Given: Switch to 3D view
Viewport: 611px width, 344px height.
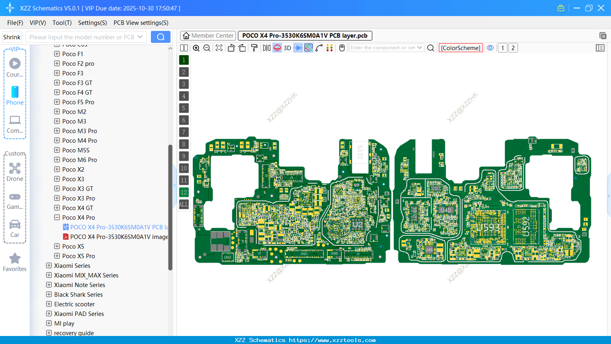Looking at the screenshot, I should point(287,48).
